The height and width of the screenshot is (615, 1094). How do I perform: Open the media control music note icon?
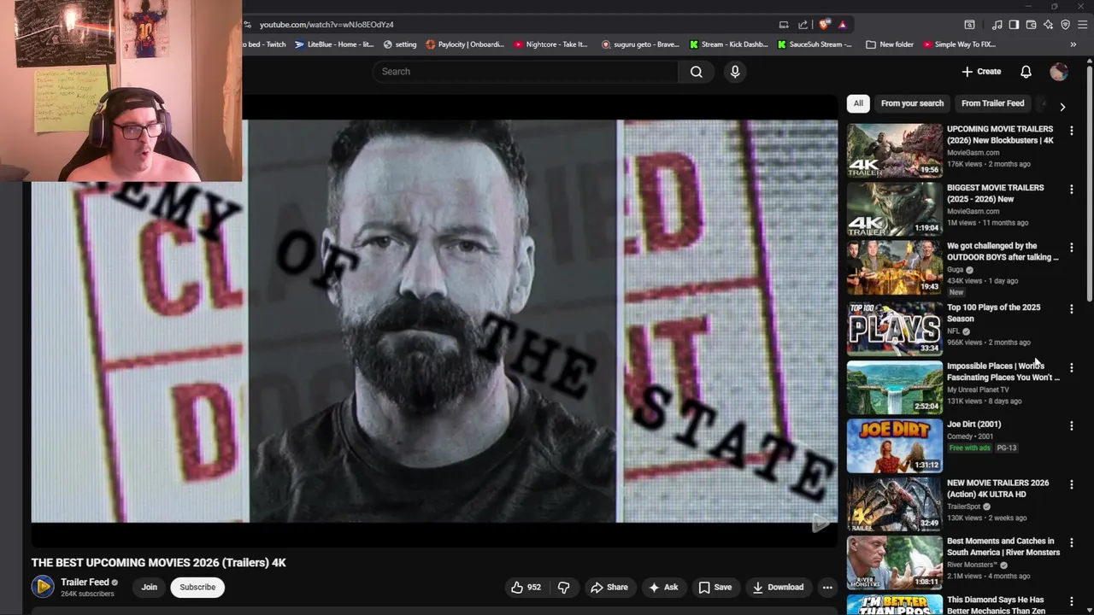(997, 25)
